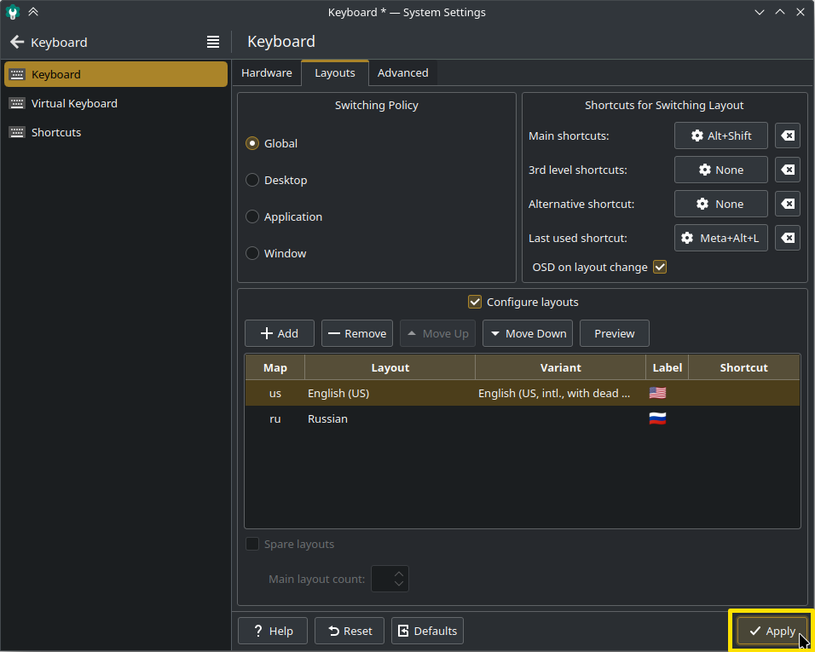815x652 pixels.
Task: Clear the 3rd level shortcuts binding
Action: click(788, 170)
